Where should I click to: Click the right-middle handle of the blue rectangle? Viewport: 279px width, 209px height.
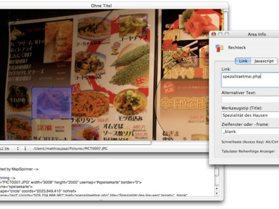72,103
